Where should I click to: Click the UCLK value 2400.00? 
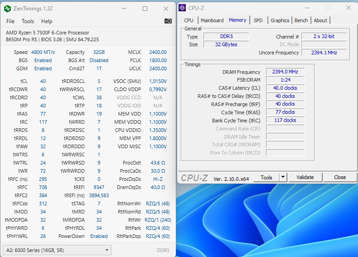[158, 68]
